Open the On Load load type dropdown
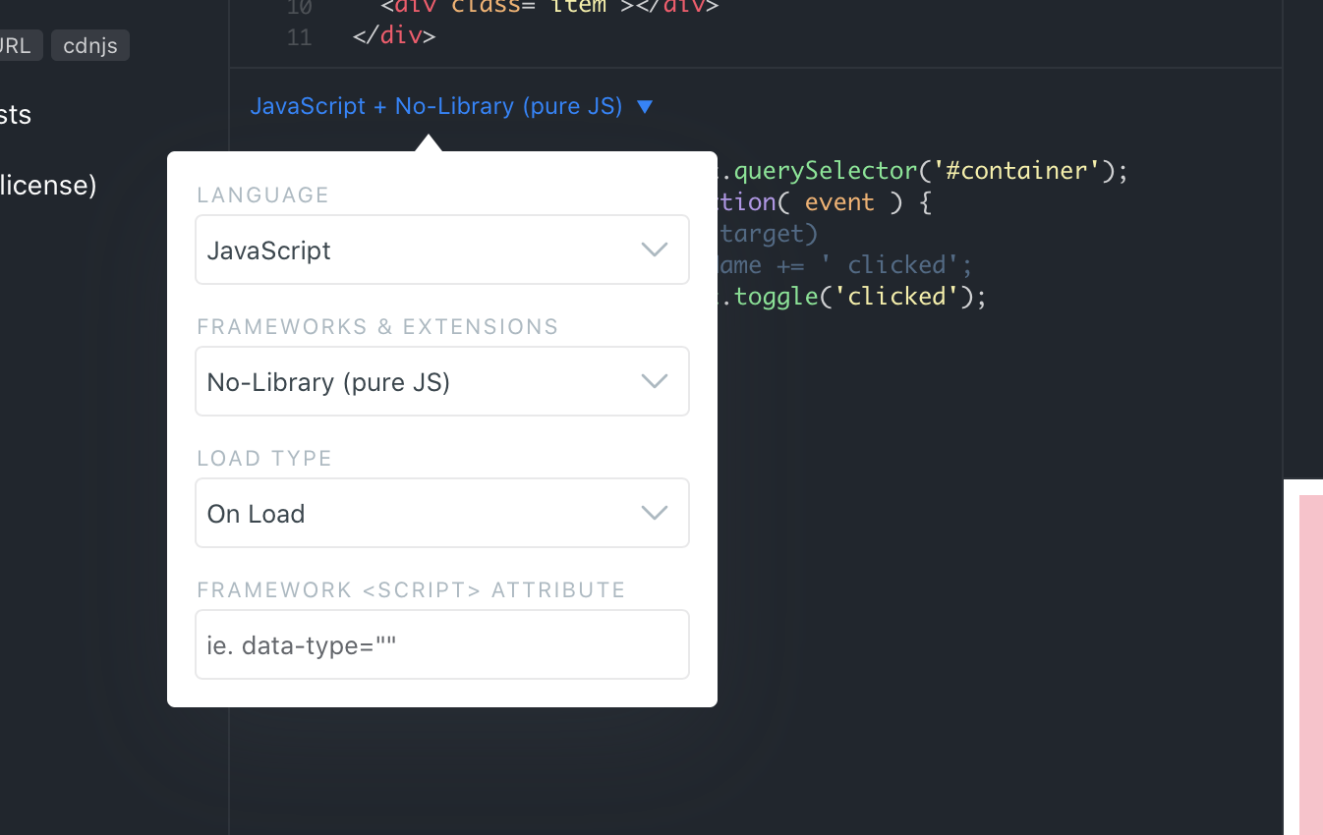The image size is (1323, 835). point(441,513)
